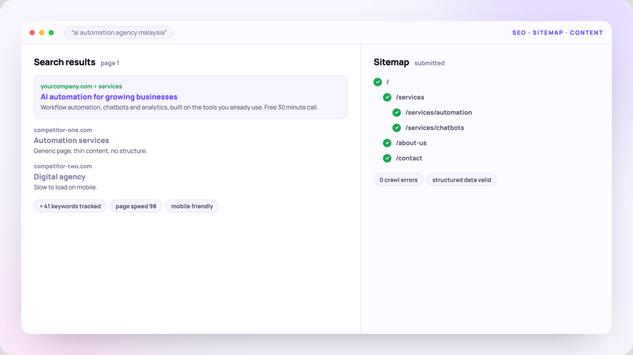The width and height of the screenshot is (633, 355).
Task: Click the check icon next to /services
Action: pyautogui.click(x=387, y=97)
